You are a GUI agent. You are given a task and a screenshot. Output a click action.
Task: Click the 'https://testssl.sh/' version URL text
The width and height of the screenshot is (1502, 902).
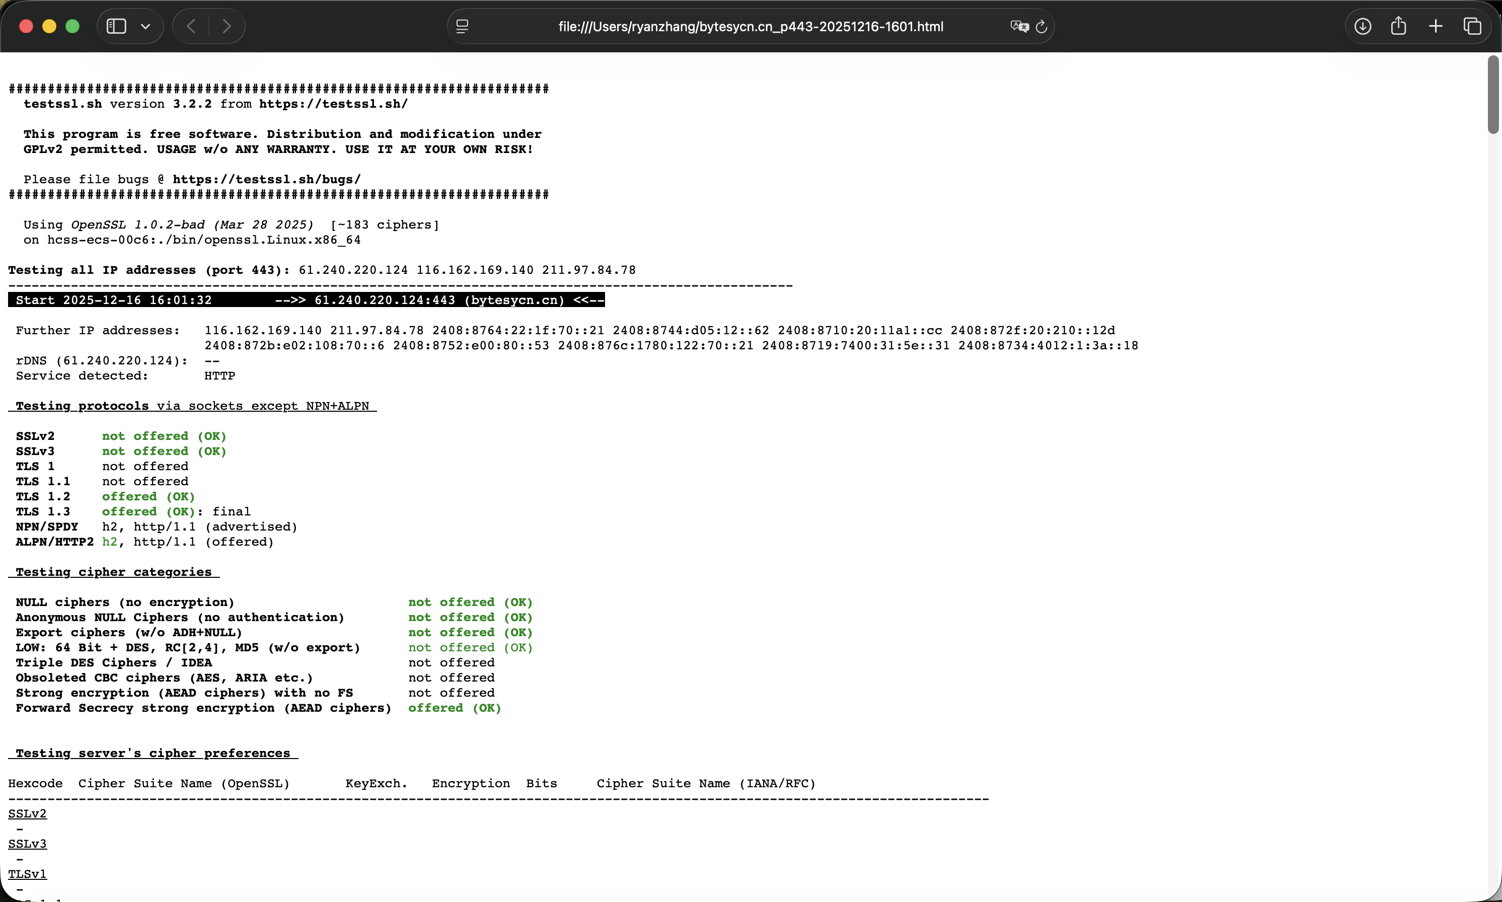pos(334,104)
